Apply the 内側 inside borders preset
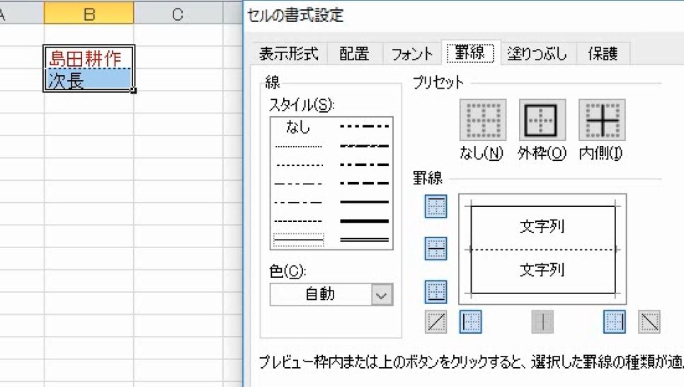 click(x=602, y=120)
